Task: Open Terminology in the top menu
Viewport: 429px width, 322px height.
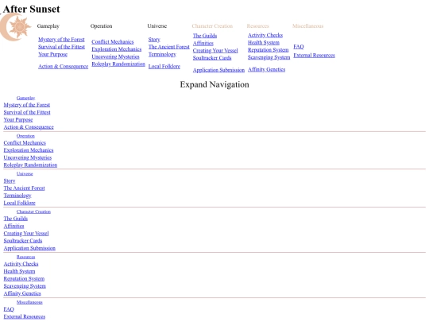Action: pos(163,54)
